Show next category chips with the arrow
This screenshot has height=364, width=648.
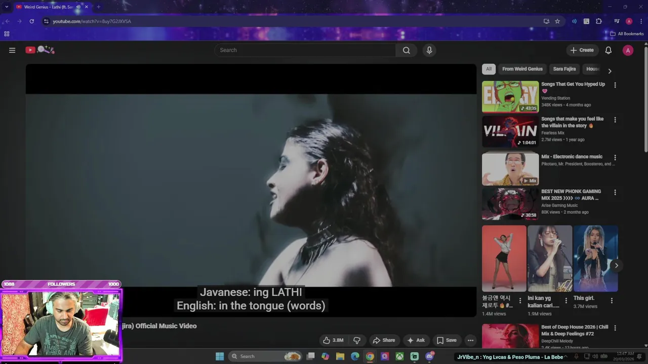(610, 71)
